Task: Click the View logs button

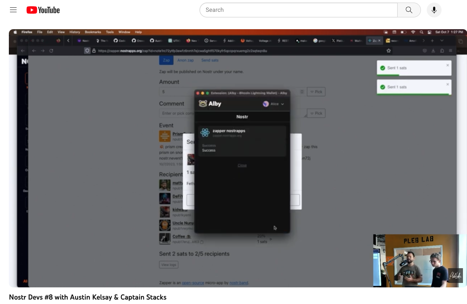Action: tap(169, 264)
